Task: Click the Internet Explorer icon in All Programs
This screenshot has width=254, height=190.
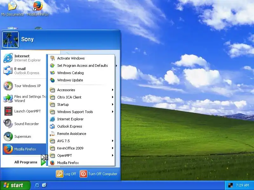Action: tap(52, 119)
